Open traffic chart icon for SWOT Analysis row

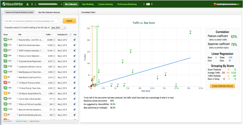tap(55, 51)
